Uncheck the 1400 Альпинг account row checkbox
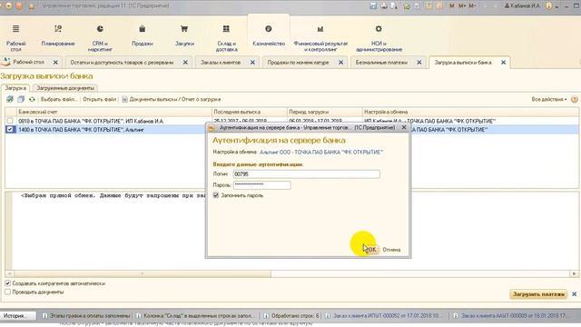The height and width of the screenshot is (327, 581). [10, 129]
